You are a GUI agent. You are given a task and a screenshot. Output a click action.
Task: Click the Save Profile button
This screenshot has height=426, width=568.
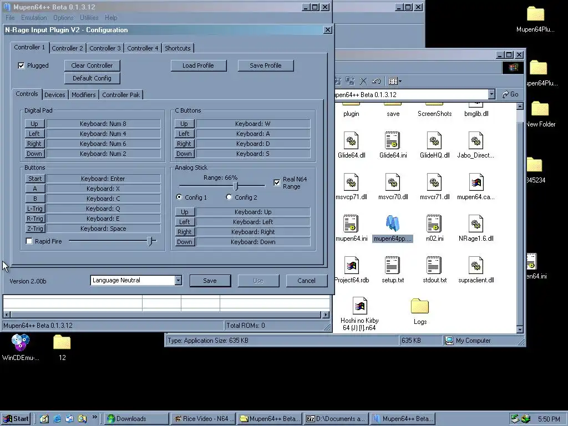(x=266, y=65)
